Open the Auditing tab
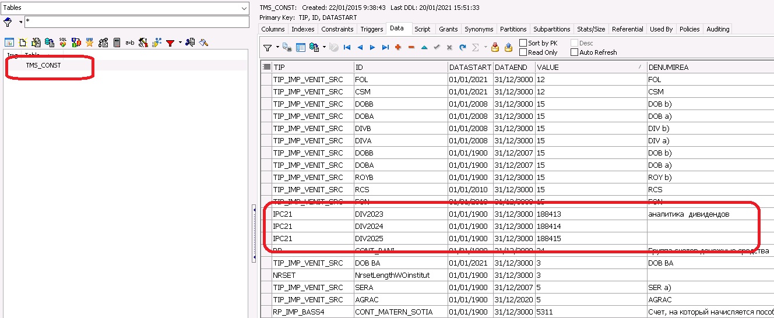The height and width of the screenshot is (318, 774). [x=717, y=29]
